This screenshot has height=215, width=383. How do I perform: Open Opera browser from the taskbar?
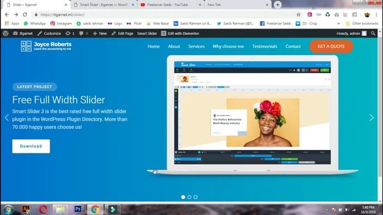point(43,210)
